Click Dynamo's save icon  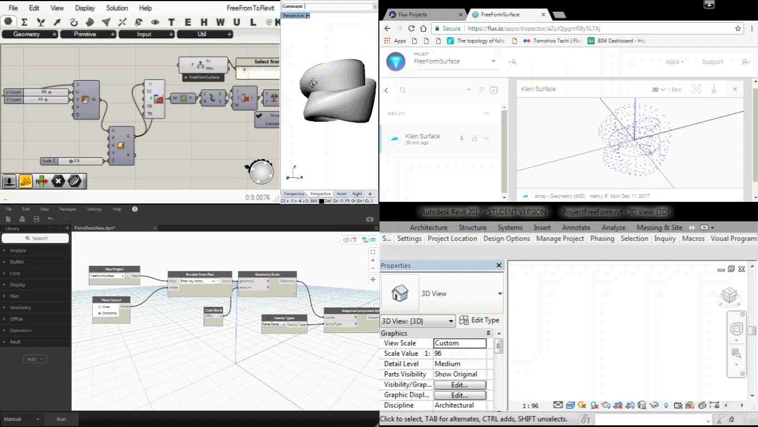pyautogui.click(x=36, y=219)
